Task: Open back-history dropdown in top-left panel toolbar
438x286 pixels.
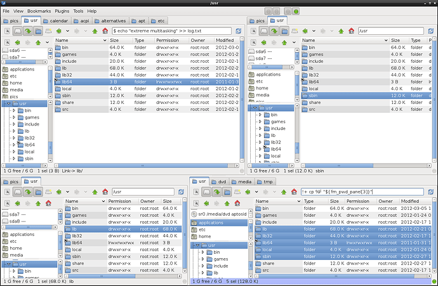Action: pos(67,31)
